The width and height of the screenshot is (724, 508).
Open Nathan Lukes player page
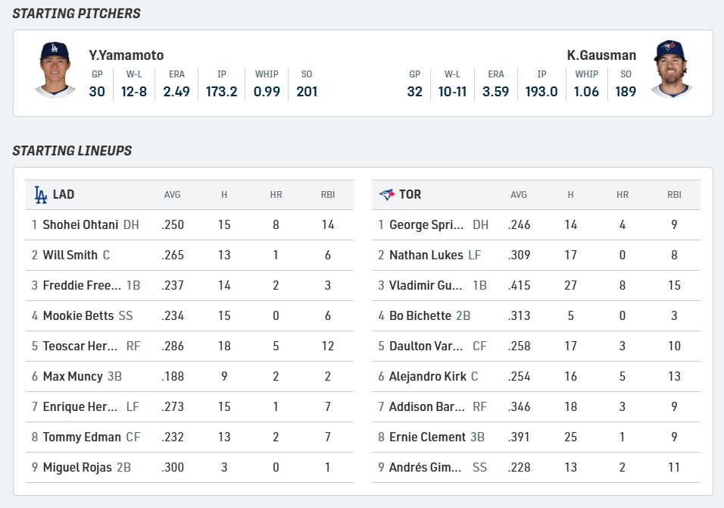click(x=426, y=256)
